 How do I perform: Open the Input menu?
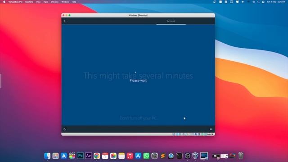pos(46,2)
